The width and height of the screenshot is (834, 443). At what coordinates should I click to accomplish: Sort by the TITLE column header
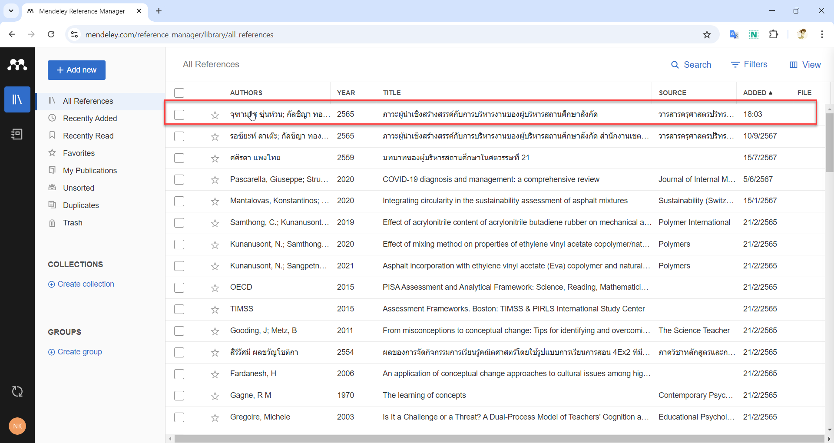click(x=392, y=93)
